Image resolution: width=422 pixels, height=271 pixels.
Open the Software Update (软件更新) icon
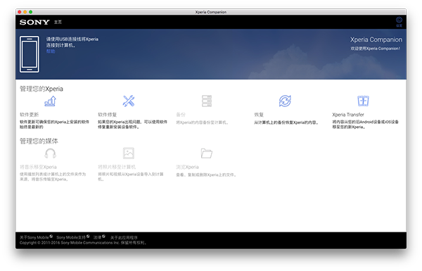[x=51, y=101]
